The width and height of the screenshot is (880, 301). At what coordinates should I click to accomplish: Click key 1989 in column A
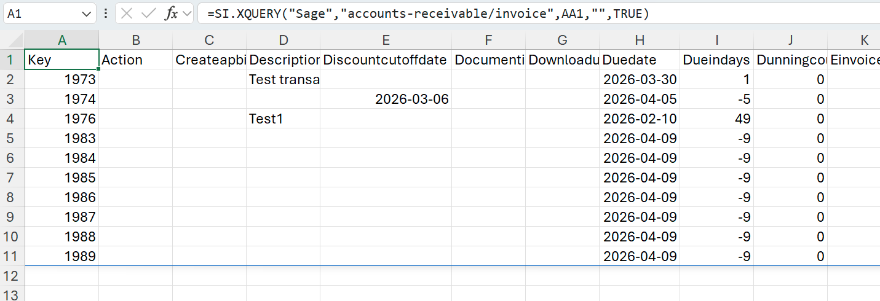coord(61,256)
